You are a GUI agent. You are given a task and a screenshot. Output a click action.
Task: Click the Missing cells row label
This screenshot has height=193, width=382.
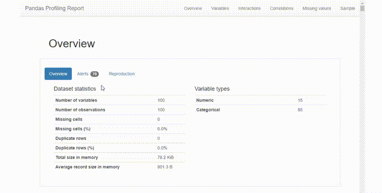(x=69, y=119)
